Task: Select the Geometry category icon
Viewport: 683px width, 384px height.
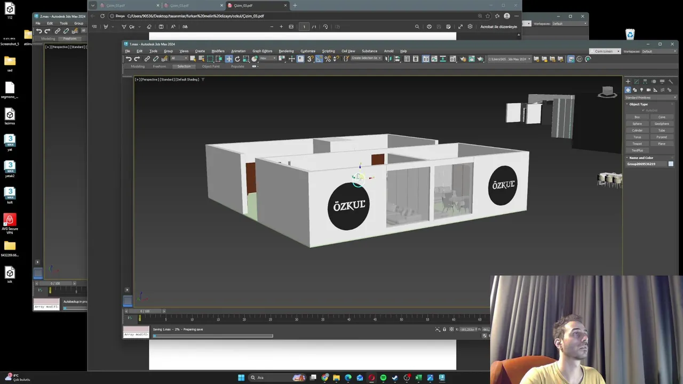Action: coord(628,90)
